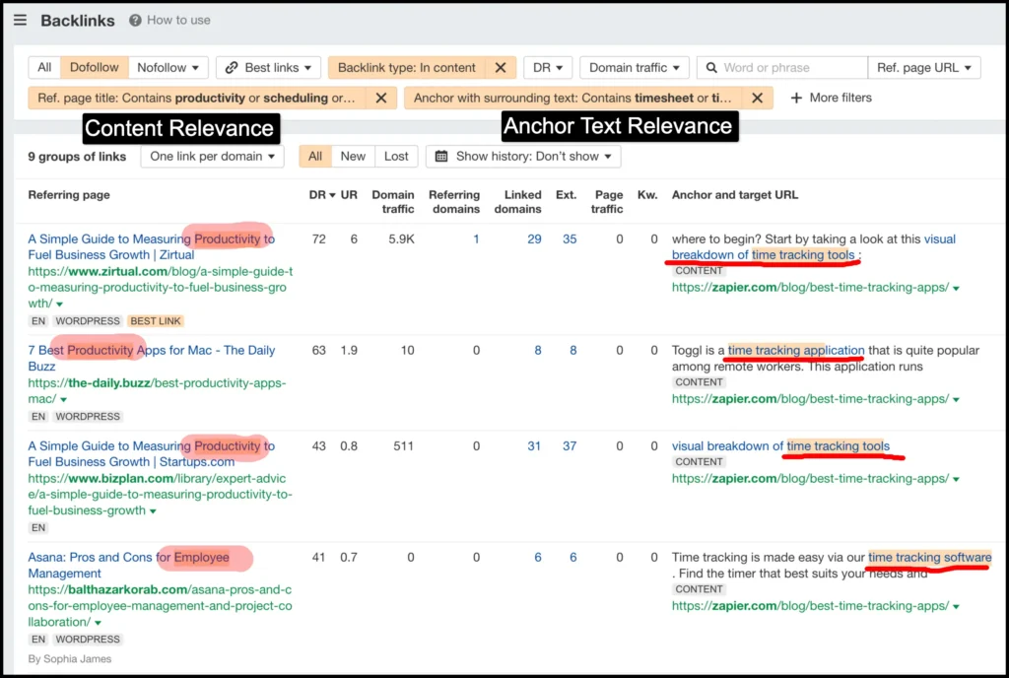The height and width of the screenshot is (678, 1009).
Task: Open external links count 37
Action: (x=570, y=446)
